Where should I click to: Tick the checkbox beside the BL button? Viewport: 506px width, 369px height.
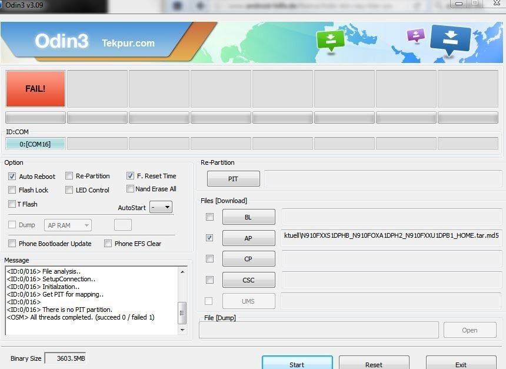[x=210, y=217]
